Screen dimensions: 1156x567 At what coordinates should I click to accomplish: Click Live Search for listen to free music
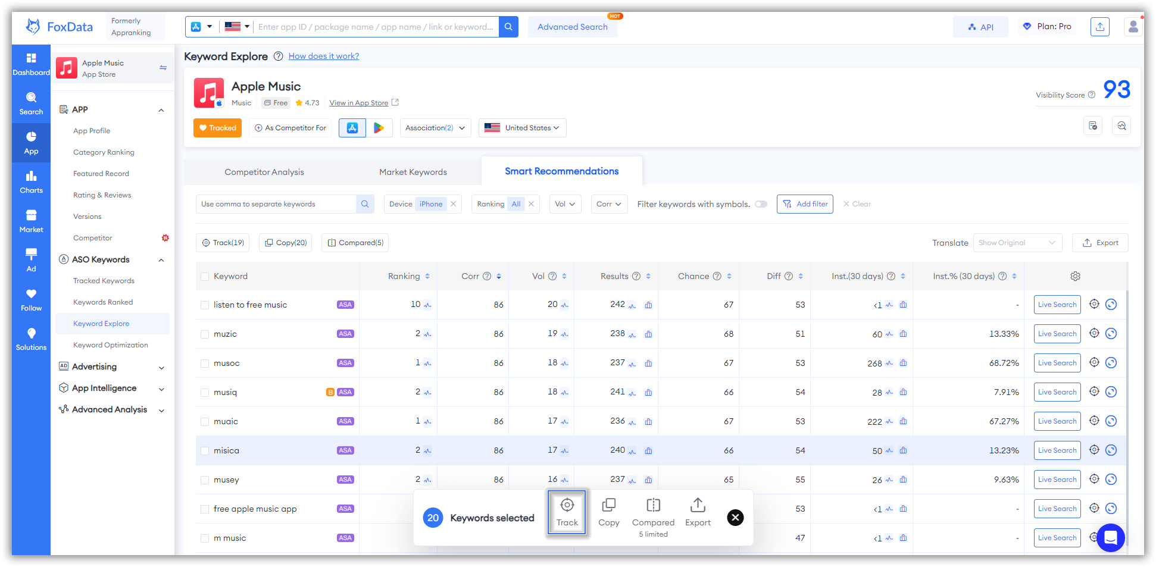1057,305
